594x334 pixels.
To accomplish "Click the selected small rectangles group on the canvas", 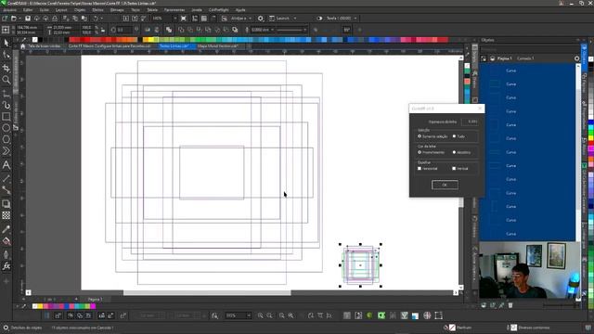I will coord(360,265).
